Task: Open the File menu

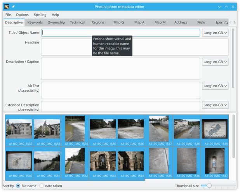Action: point(8,15)
